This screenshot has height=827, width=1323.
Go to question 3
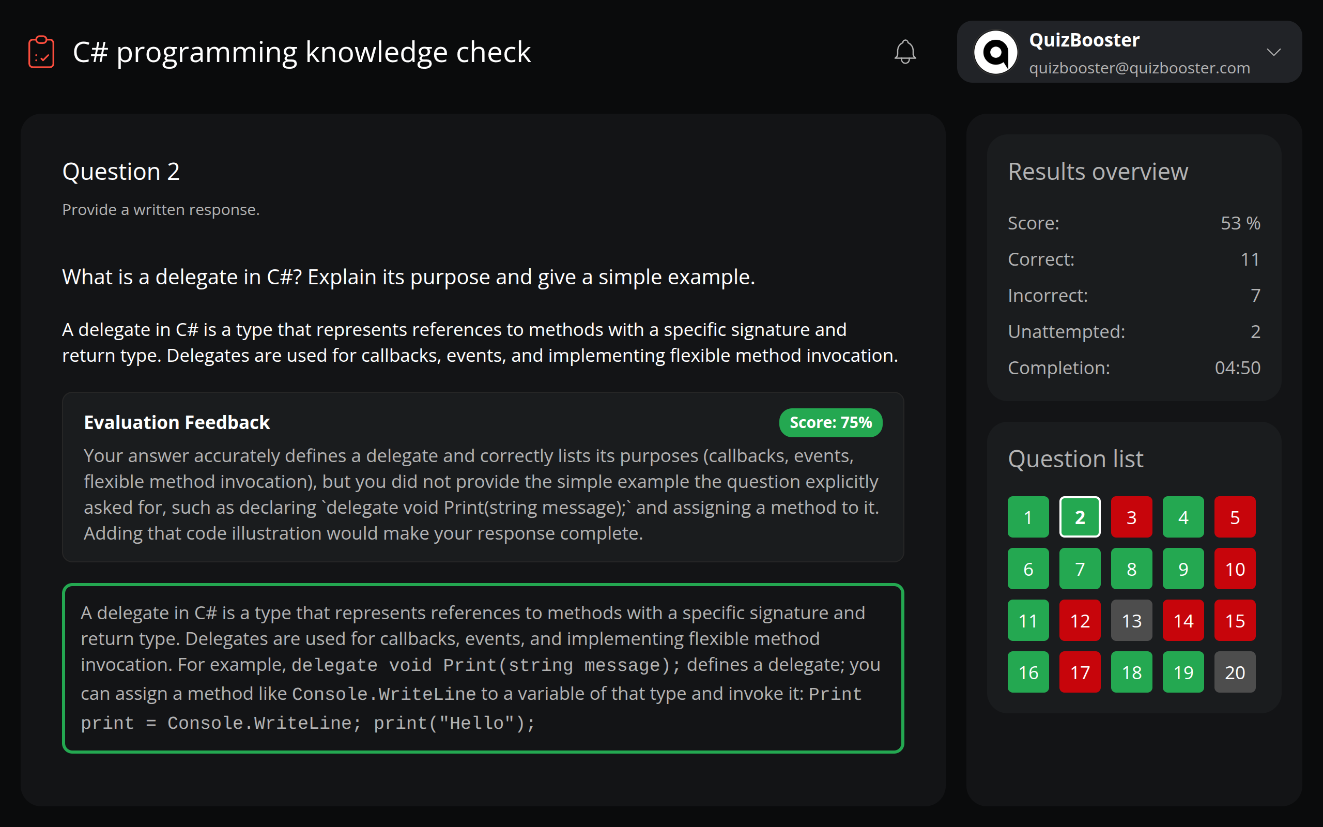click(x=1132, y=517)
